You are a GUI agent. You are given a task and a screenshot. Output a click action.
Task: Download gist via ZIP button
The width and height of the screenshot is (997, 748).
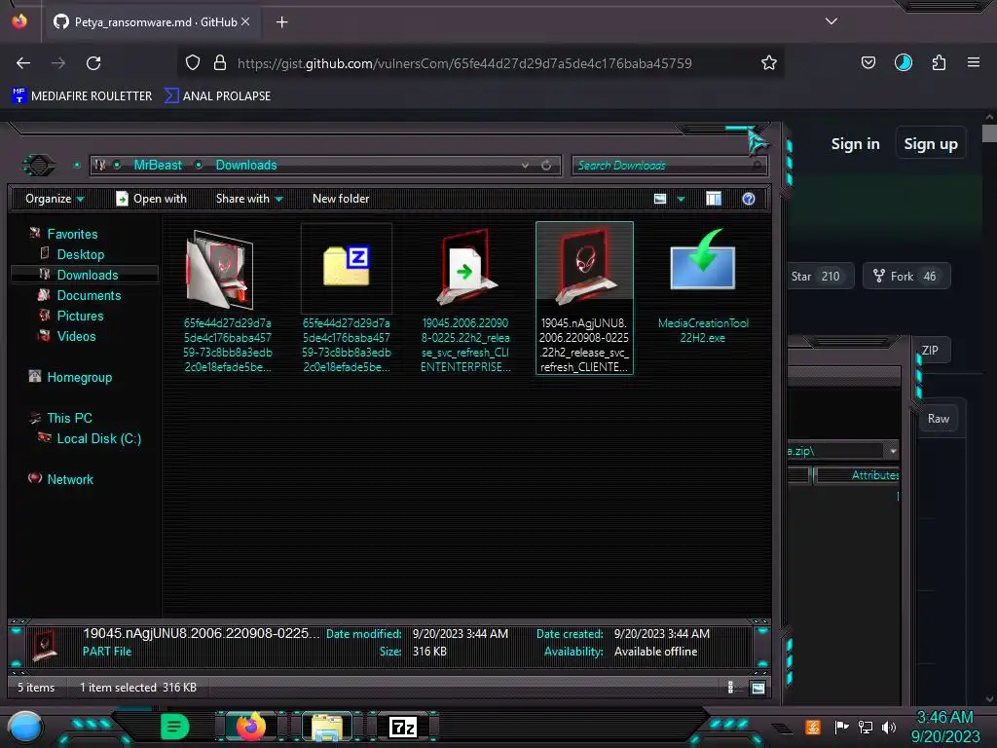click(x=933, y=350)
